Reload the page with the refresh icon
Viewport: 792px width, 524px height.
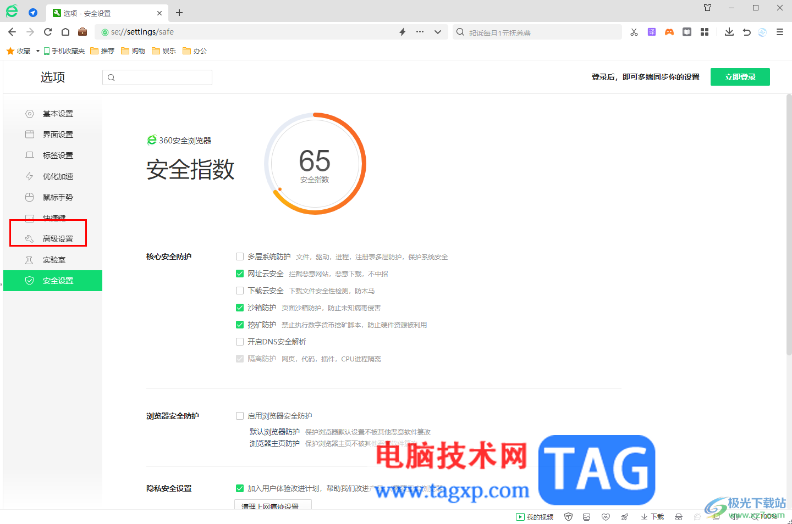(48, 32)
